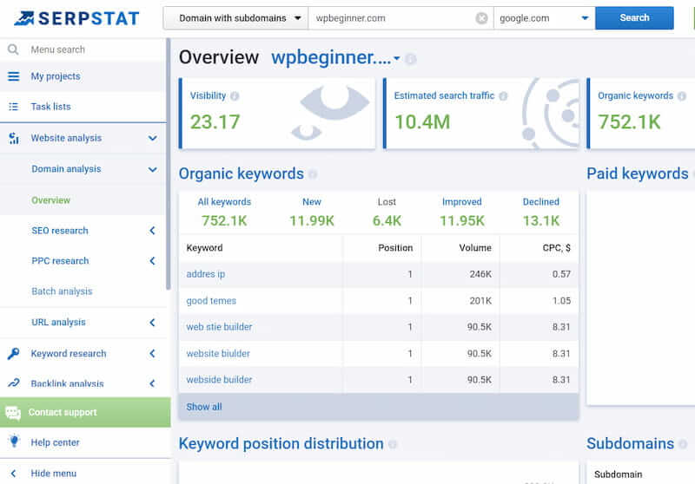Open the google.com search engine dropdown
The height and width of the screenshot is (484, 695).
click(543, 17)
